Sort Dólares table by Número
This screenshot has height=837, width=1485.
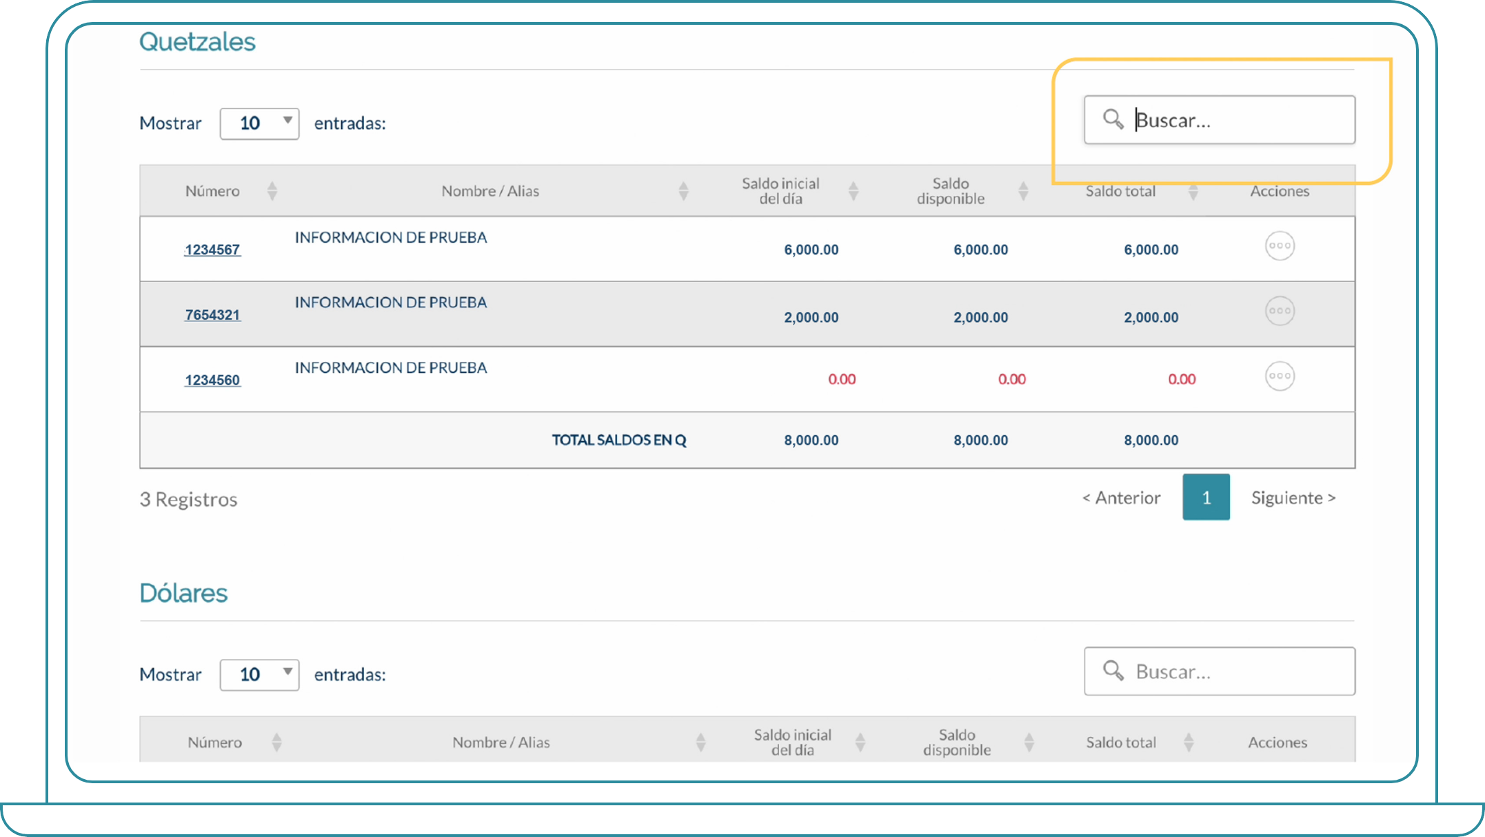pyautogui.click(x=276, y=743)
